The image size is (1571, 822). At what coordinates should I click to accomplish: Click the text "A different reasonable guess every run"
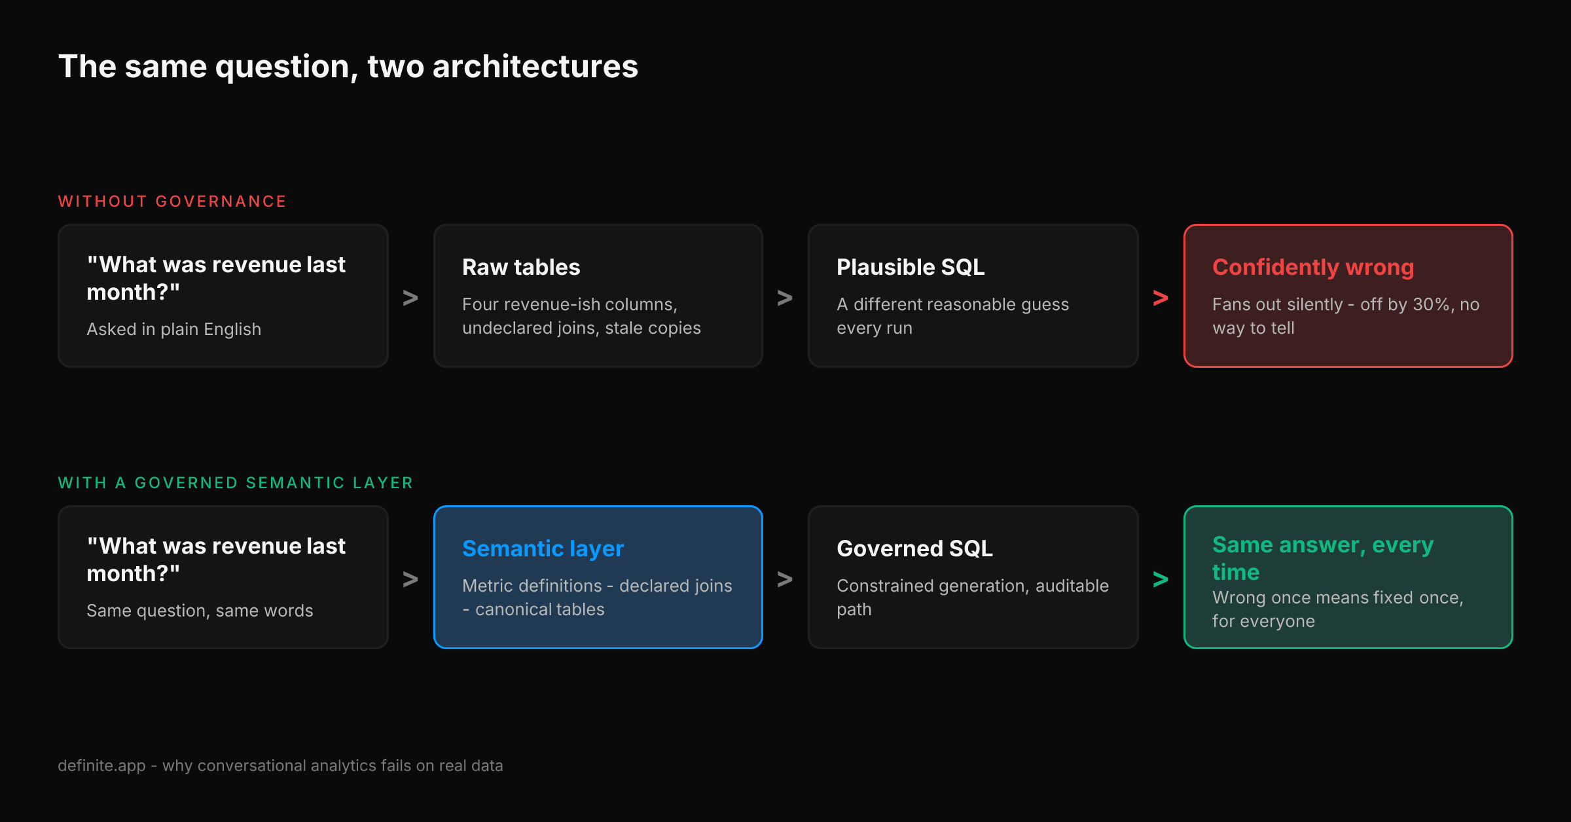952,316
